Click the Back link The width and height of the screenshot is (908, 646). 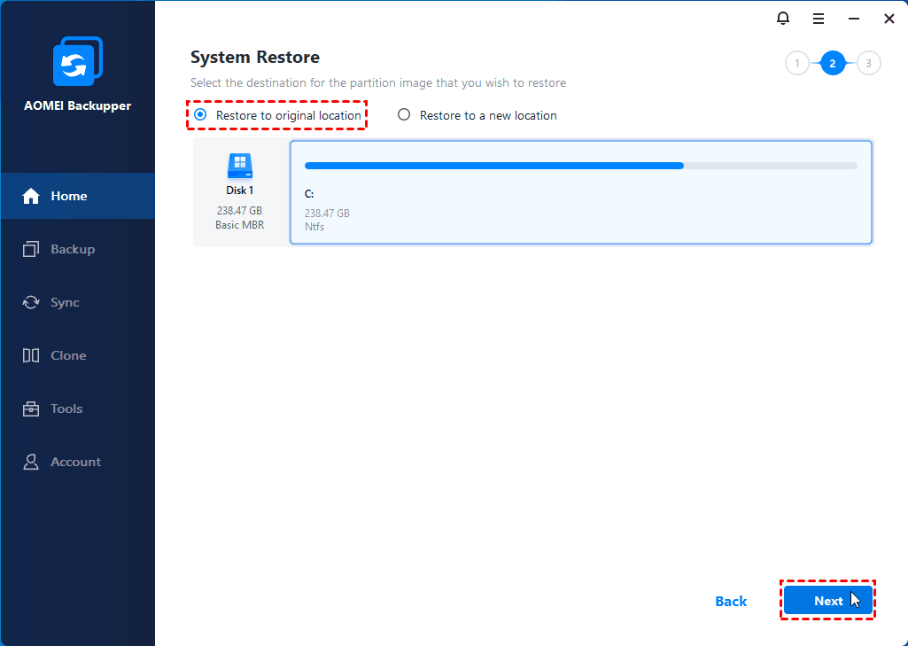(731, 601)
